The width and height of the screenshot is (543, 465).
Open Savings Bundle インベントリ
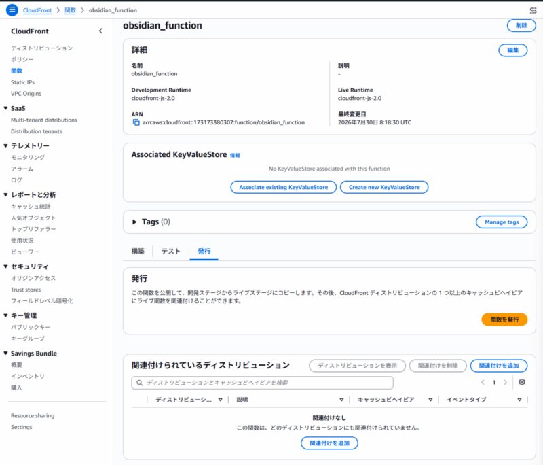tap(28, 376)
